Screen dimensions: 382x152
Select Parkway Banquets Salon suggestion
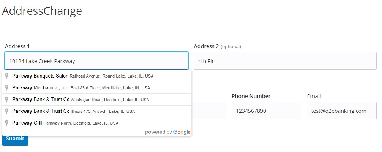97,76
